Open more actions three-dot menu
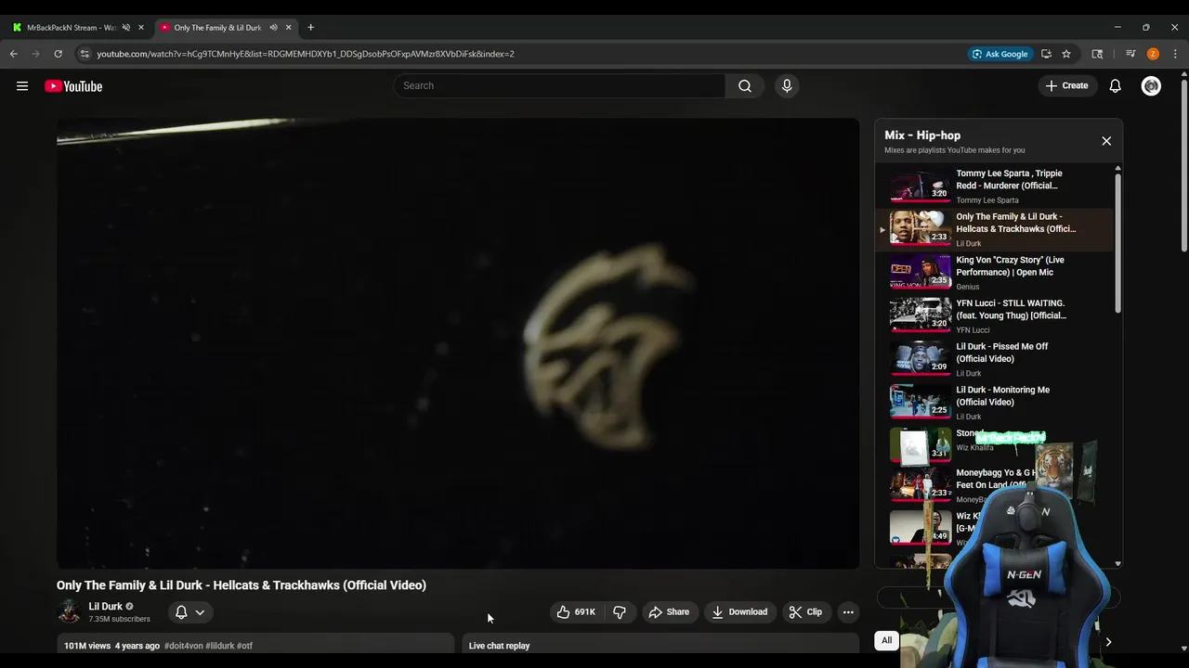This screenshot has width=1189, height=668. click(x=848, y=612)
